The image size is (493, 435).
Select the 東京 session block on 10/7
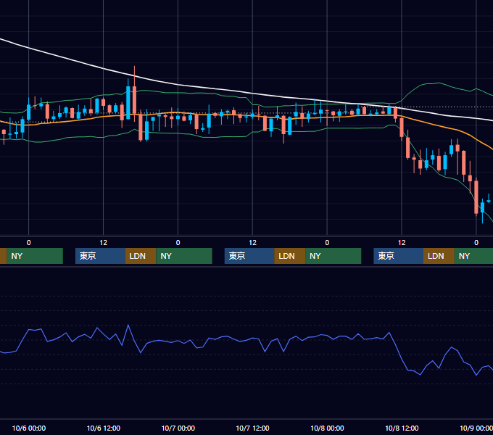pos(249,256)
